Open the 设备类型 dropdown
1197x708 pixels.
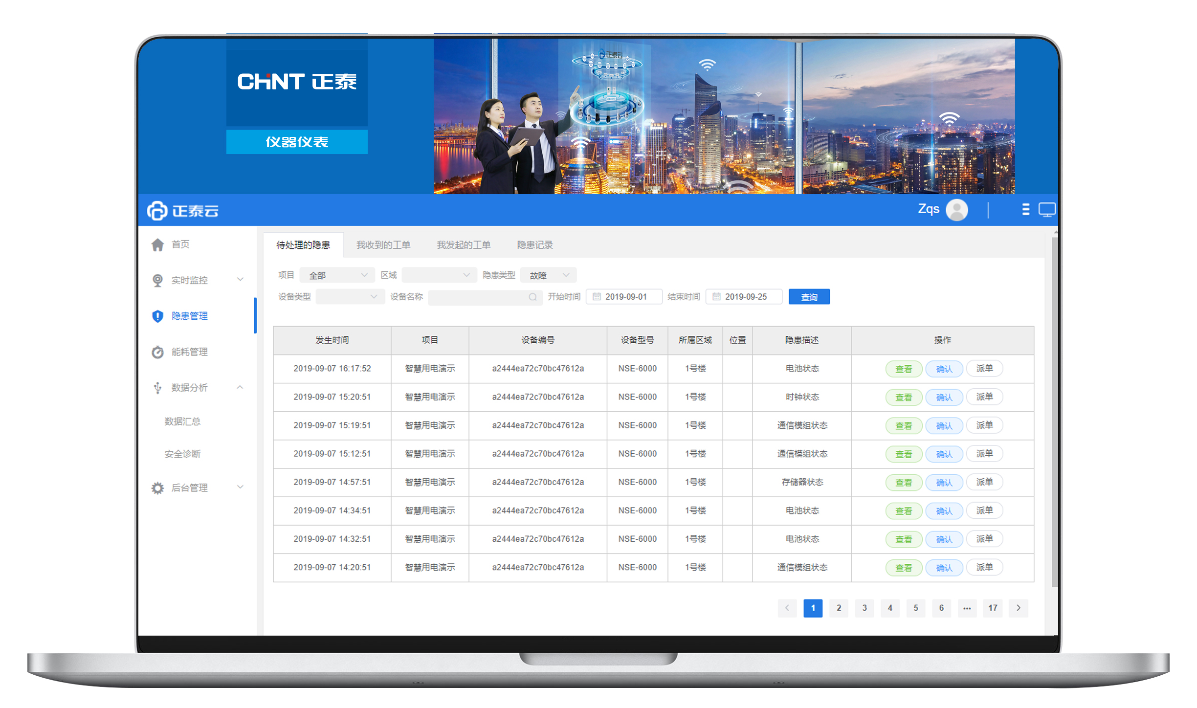tap(350, 296)
